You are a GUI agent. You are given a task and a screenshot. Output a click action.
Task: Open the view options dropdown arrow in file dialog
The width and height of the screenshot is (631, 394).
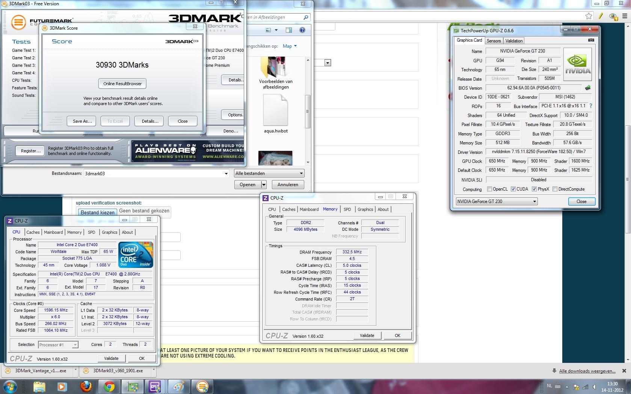276,30
